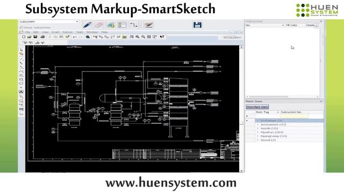Click the yellow grid display icon
The image size is (344, 193).
click(124, 37)
